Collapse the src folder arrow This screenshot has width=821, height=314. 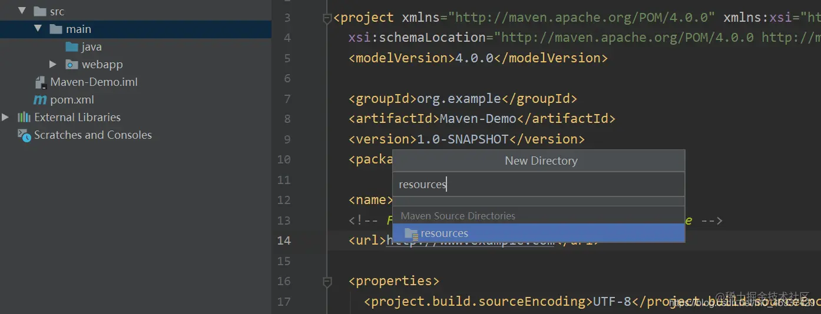pos(22,11)
